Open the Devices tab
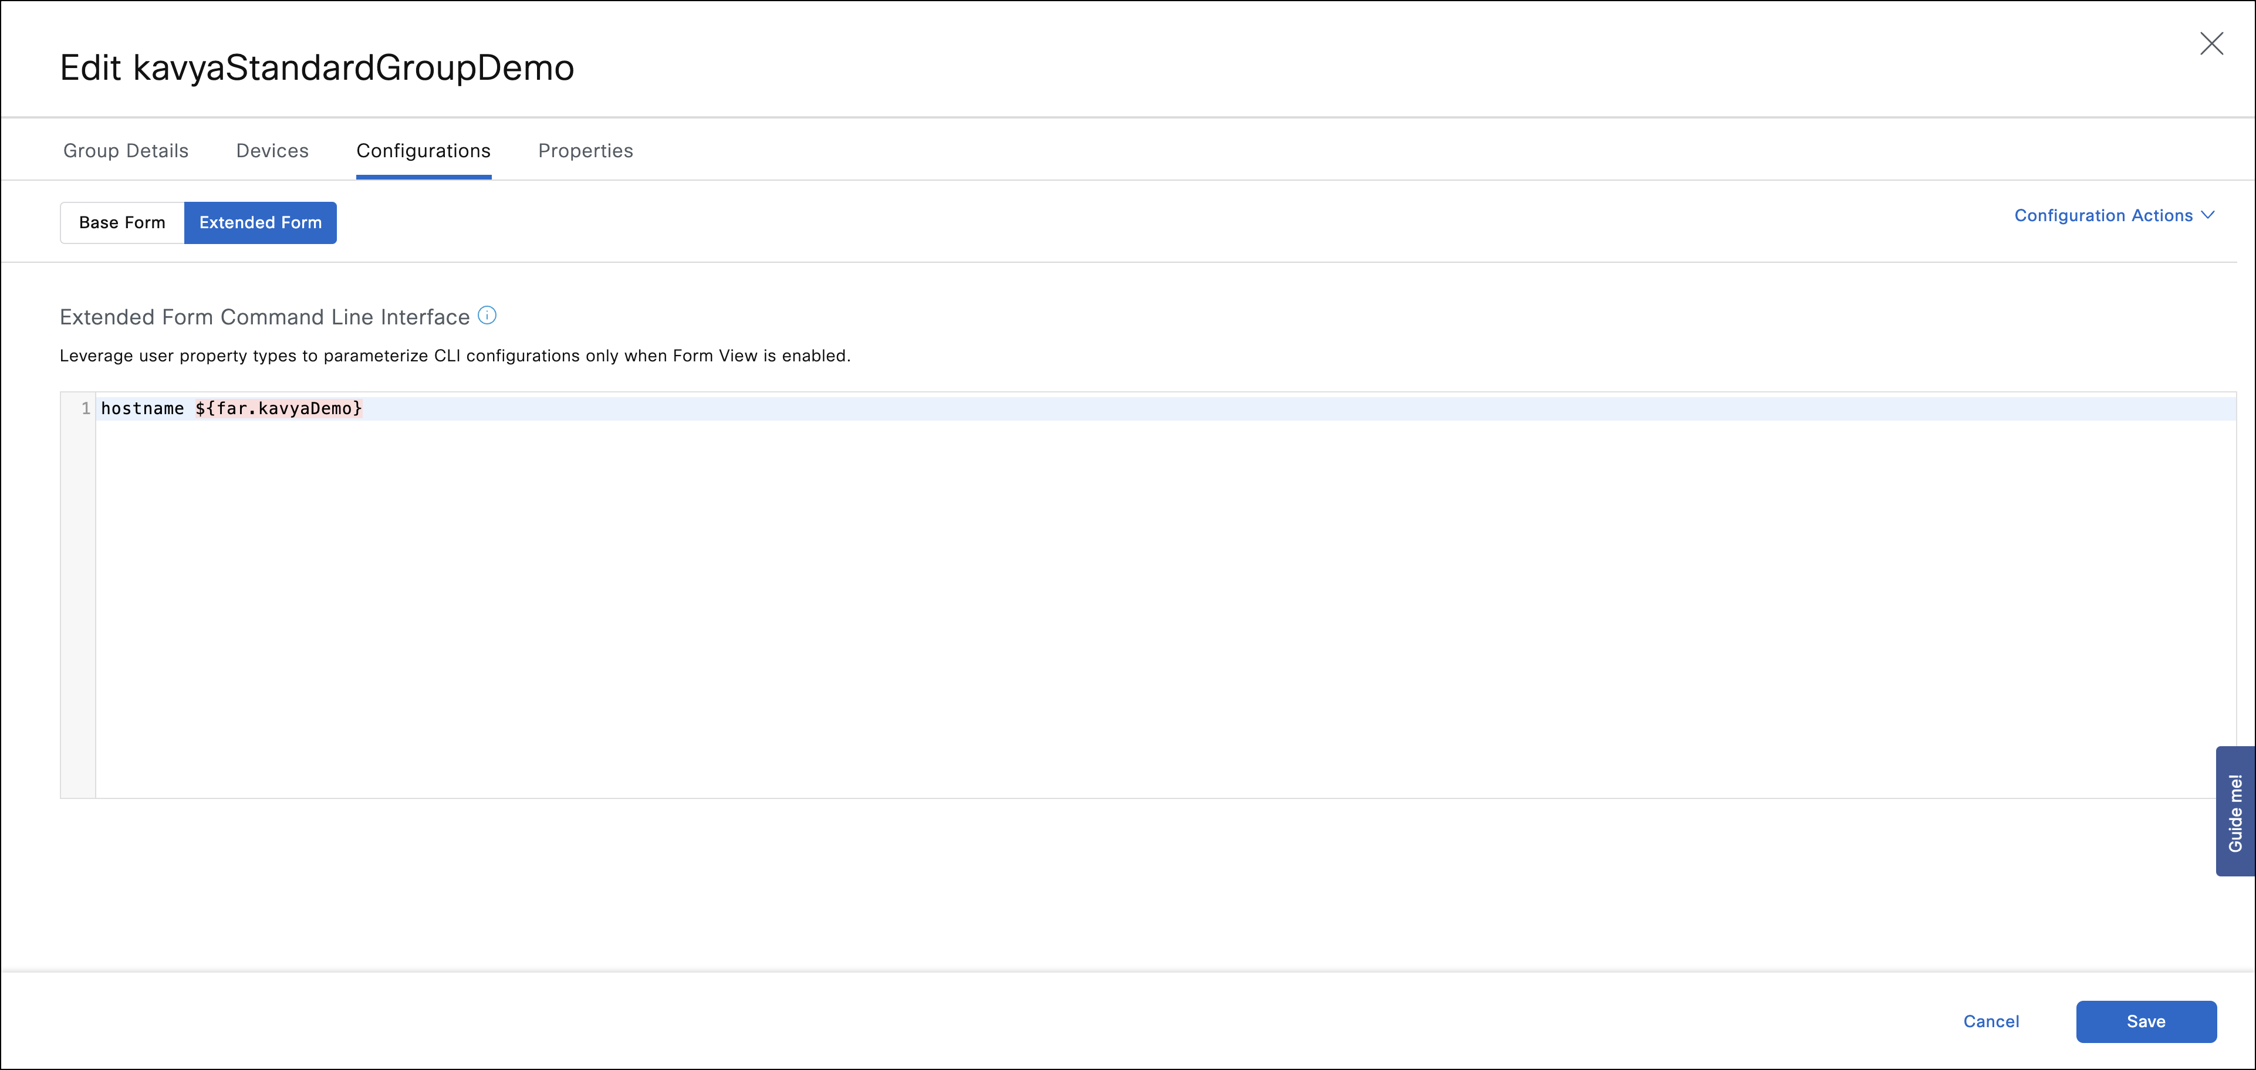This screenshot has width=2256, height=1070. pyautogui.click(x=272, y=151)
